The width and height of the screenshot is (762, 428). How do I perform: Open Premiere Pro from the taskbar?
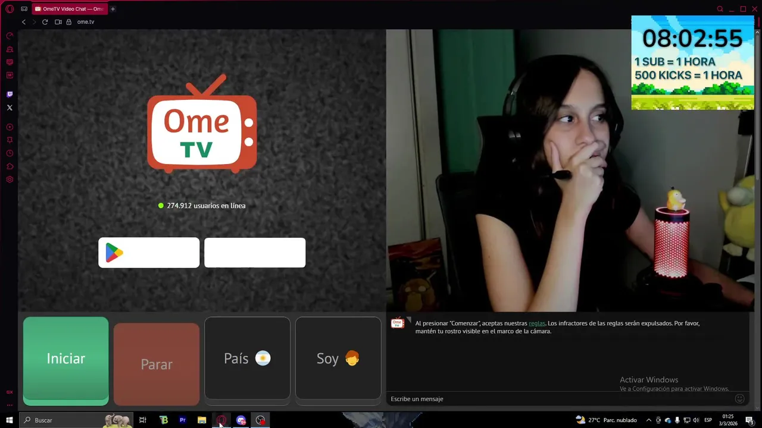(183, 420)
